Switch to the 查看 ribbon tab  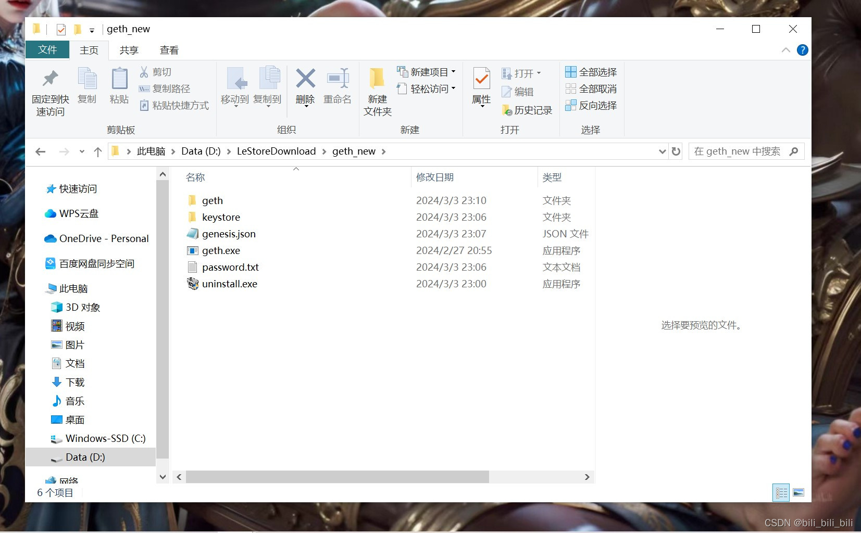[x=168, y=50]
